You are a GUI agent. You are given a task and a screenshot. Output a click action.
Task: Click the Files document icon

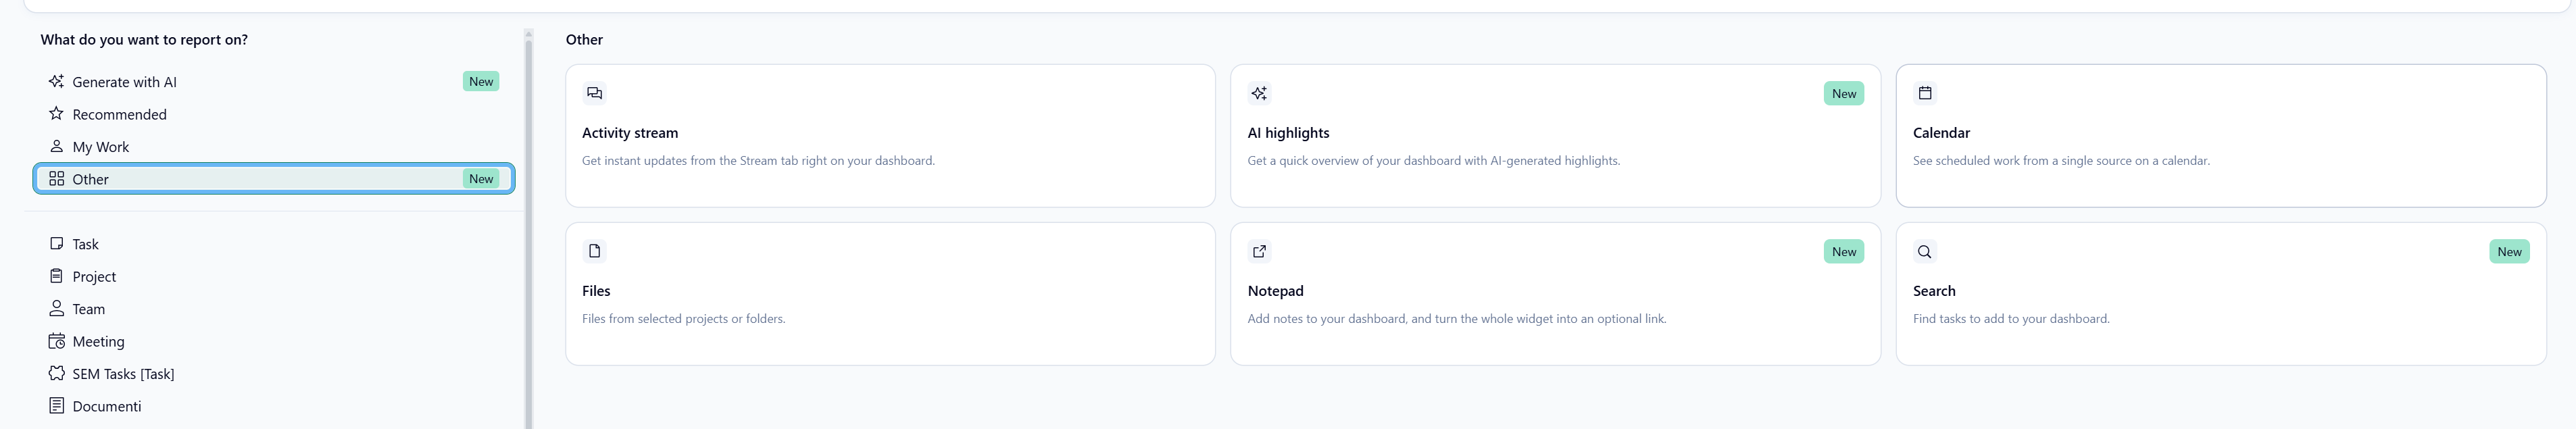pyautogui.click(x=594, y=251)
